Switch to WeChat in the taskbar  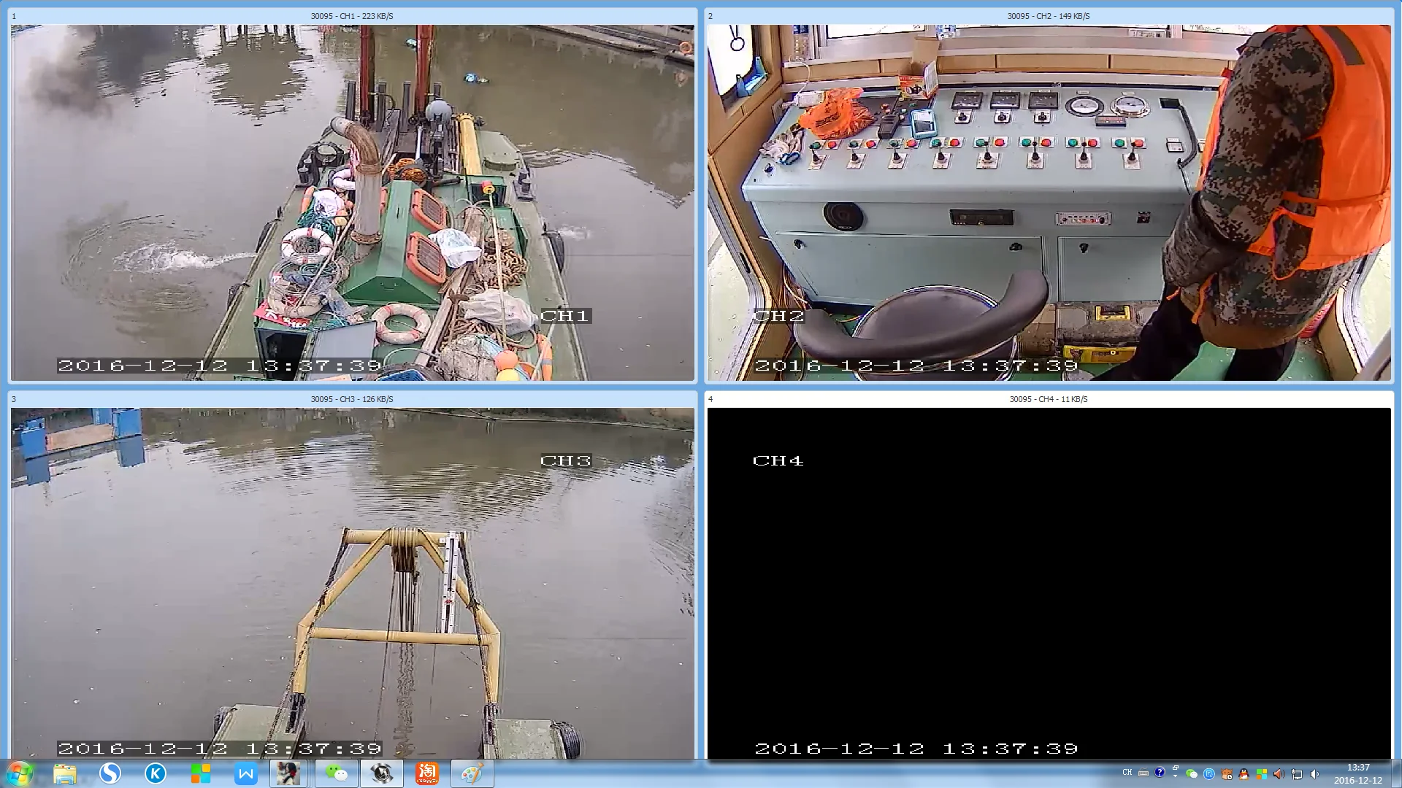[336, 773]
